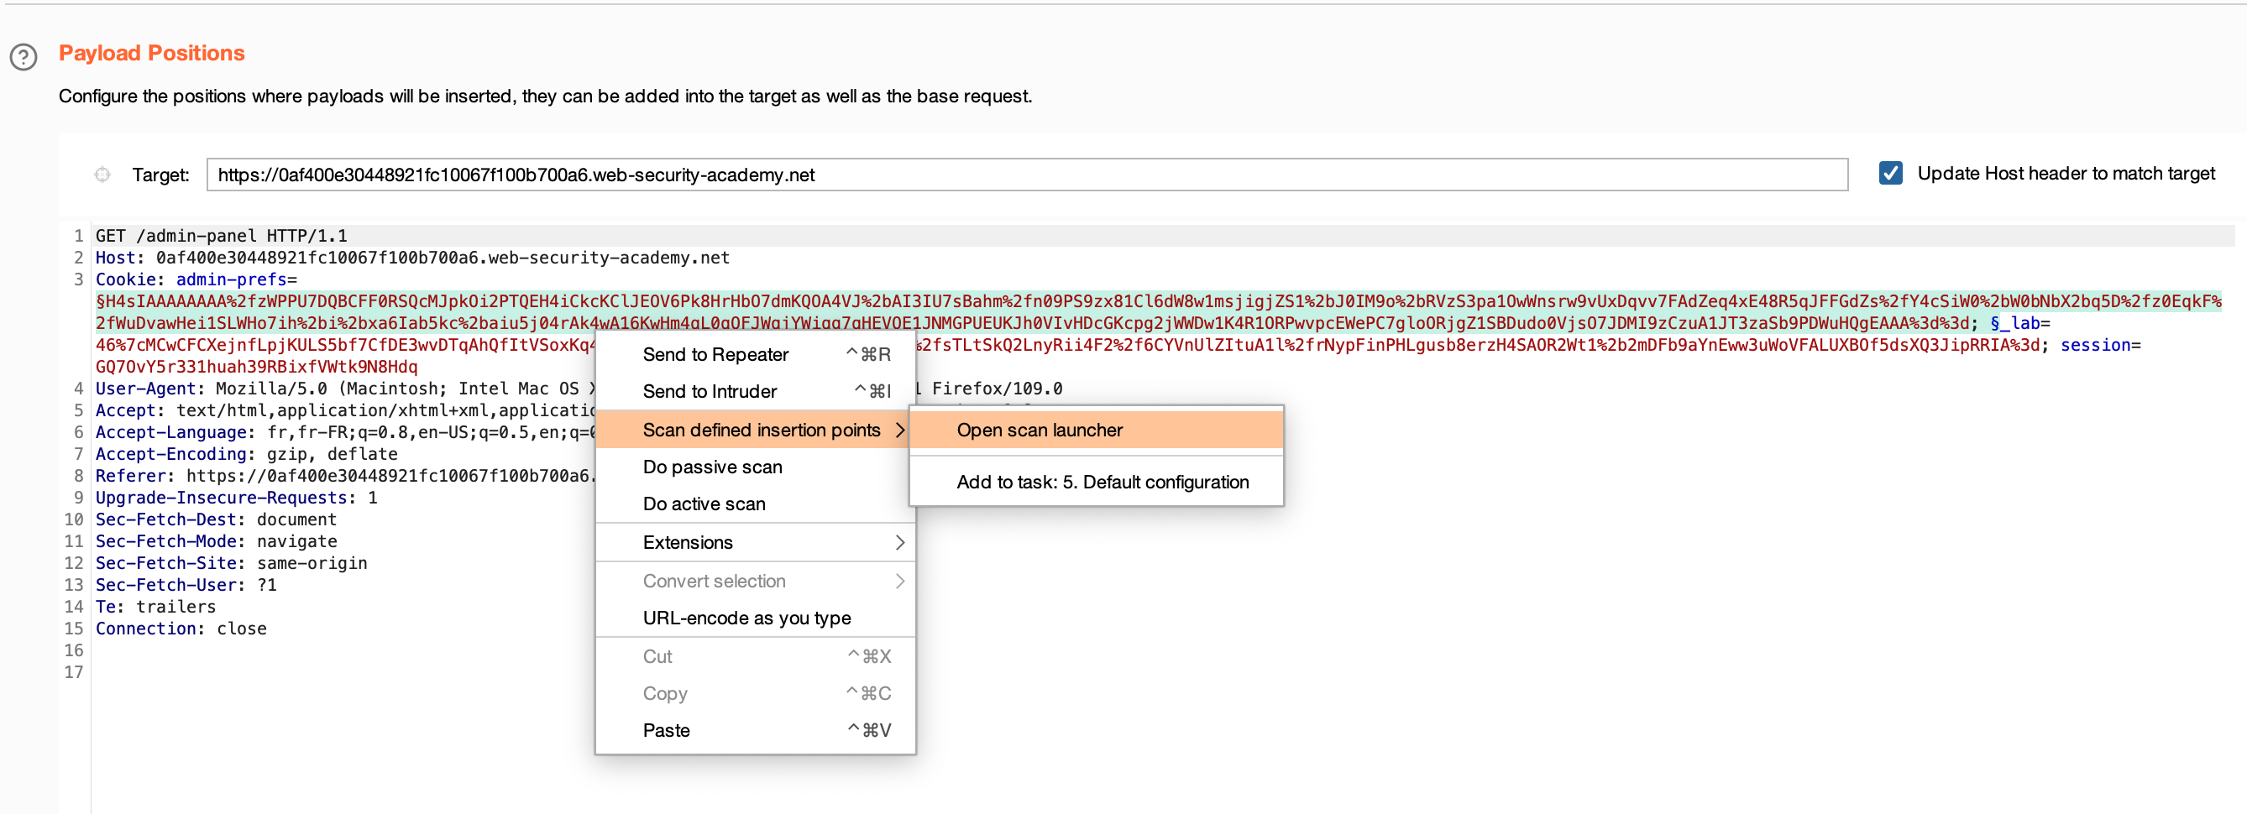Enable URL-encode as you type
This screenshot has width=2247, height=814.
[x=746, y=618]
